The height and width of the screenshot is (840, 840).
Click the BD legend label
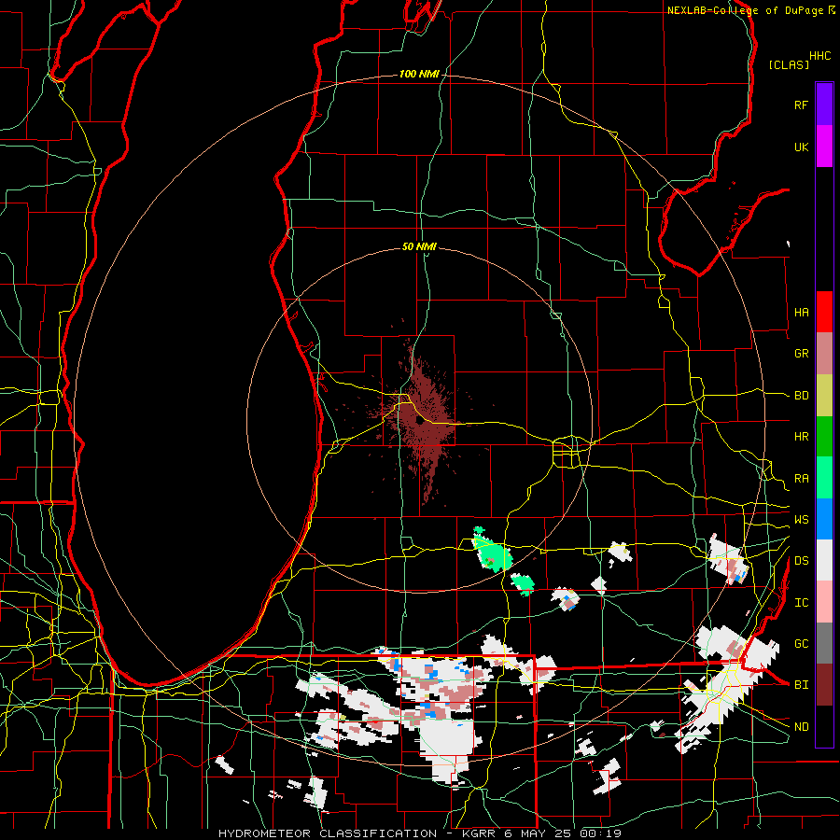[x=801, y=396]
